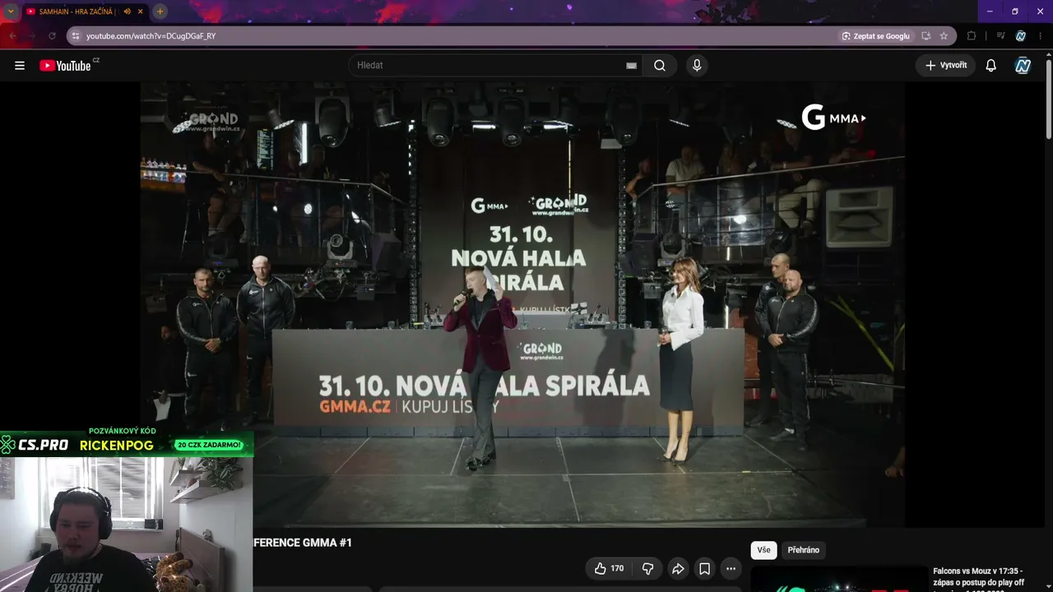1053x592 pixels.
Task: Click the magnifier search button
Action: 660,66
